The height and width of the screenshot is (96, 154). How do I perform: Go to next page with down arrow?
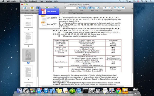pyautogui.click(x=109, y=8)
